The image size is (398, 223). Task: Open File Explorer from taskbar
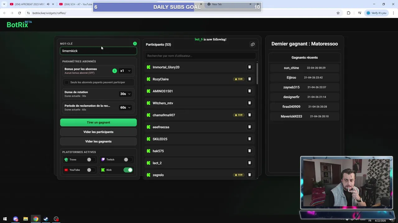25,219
